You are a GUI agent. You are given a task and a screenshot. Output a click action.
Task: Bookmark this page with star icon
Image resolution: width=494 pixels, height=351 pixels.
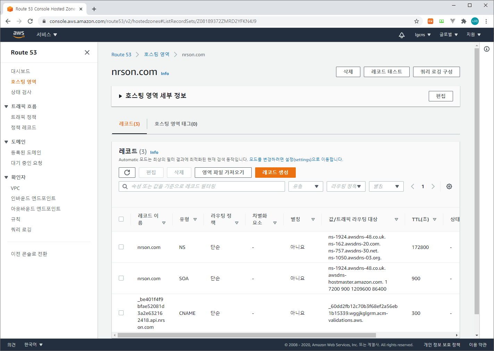pos(417,21)
